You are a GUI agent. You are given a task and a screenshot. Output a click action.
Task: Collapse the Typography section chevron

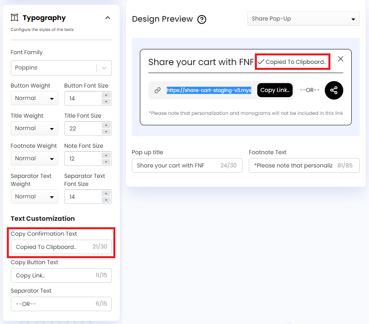(107, 18)
